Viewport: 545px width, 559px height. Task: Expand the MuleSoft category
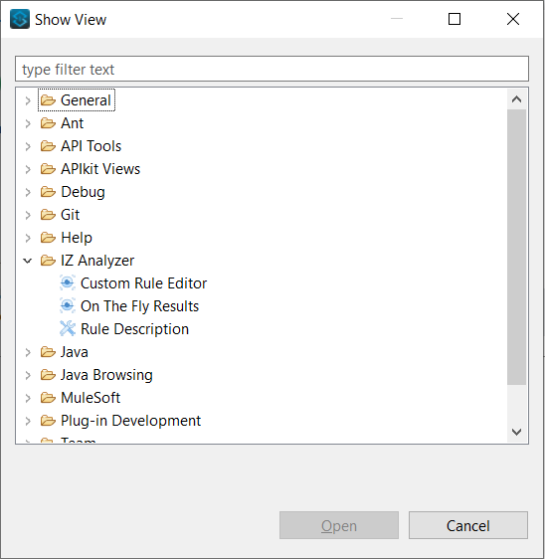point(28,398)
